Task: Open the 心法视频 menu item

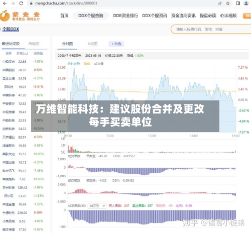Action: point(228,16)
